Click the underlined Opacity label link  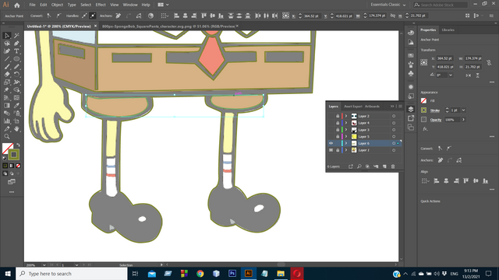click(436, 120)
